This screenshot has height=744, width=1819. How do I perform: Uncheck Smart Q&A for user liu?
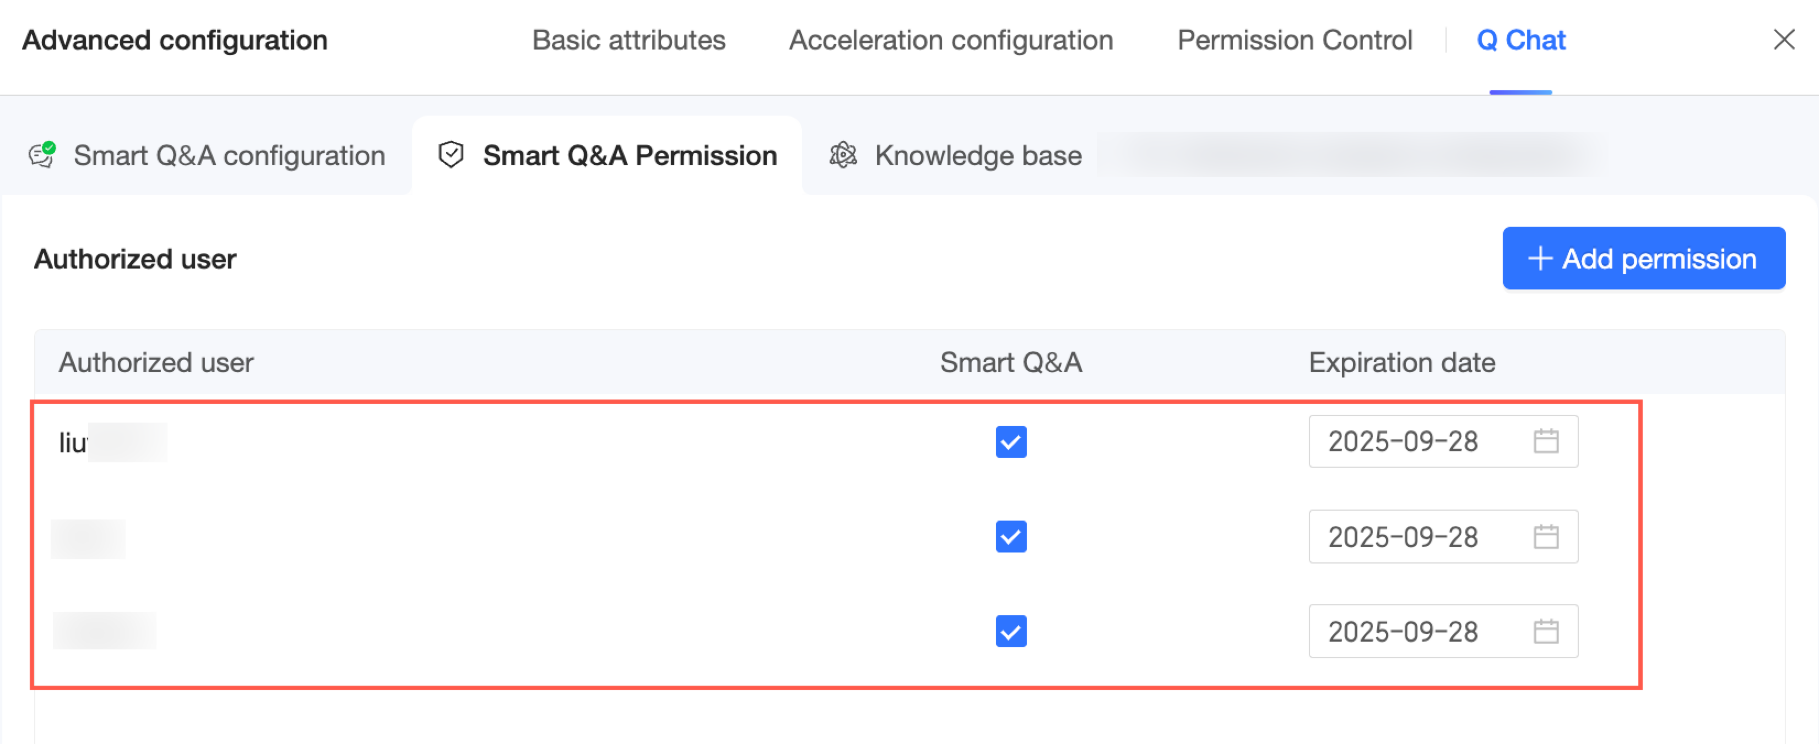(1010, 442)
